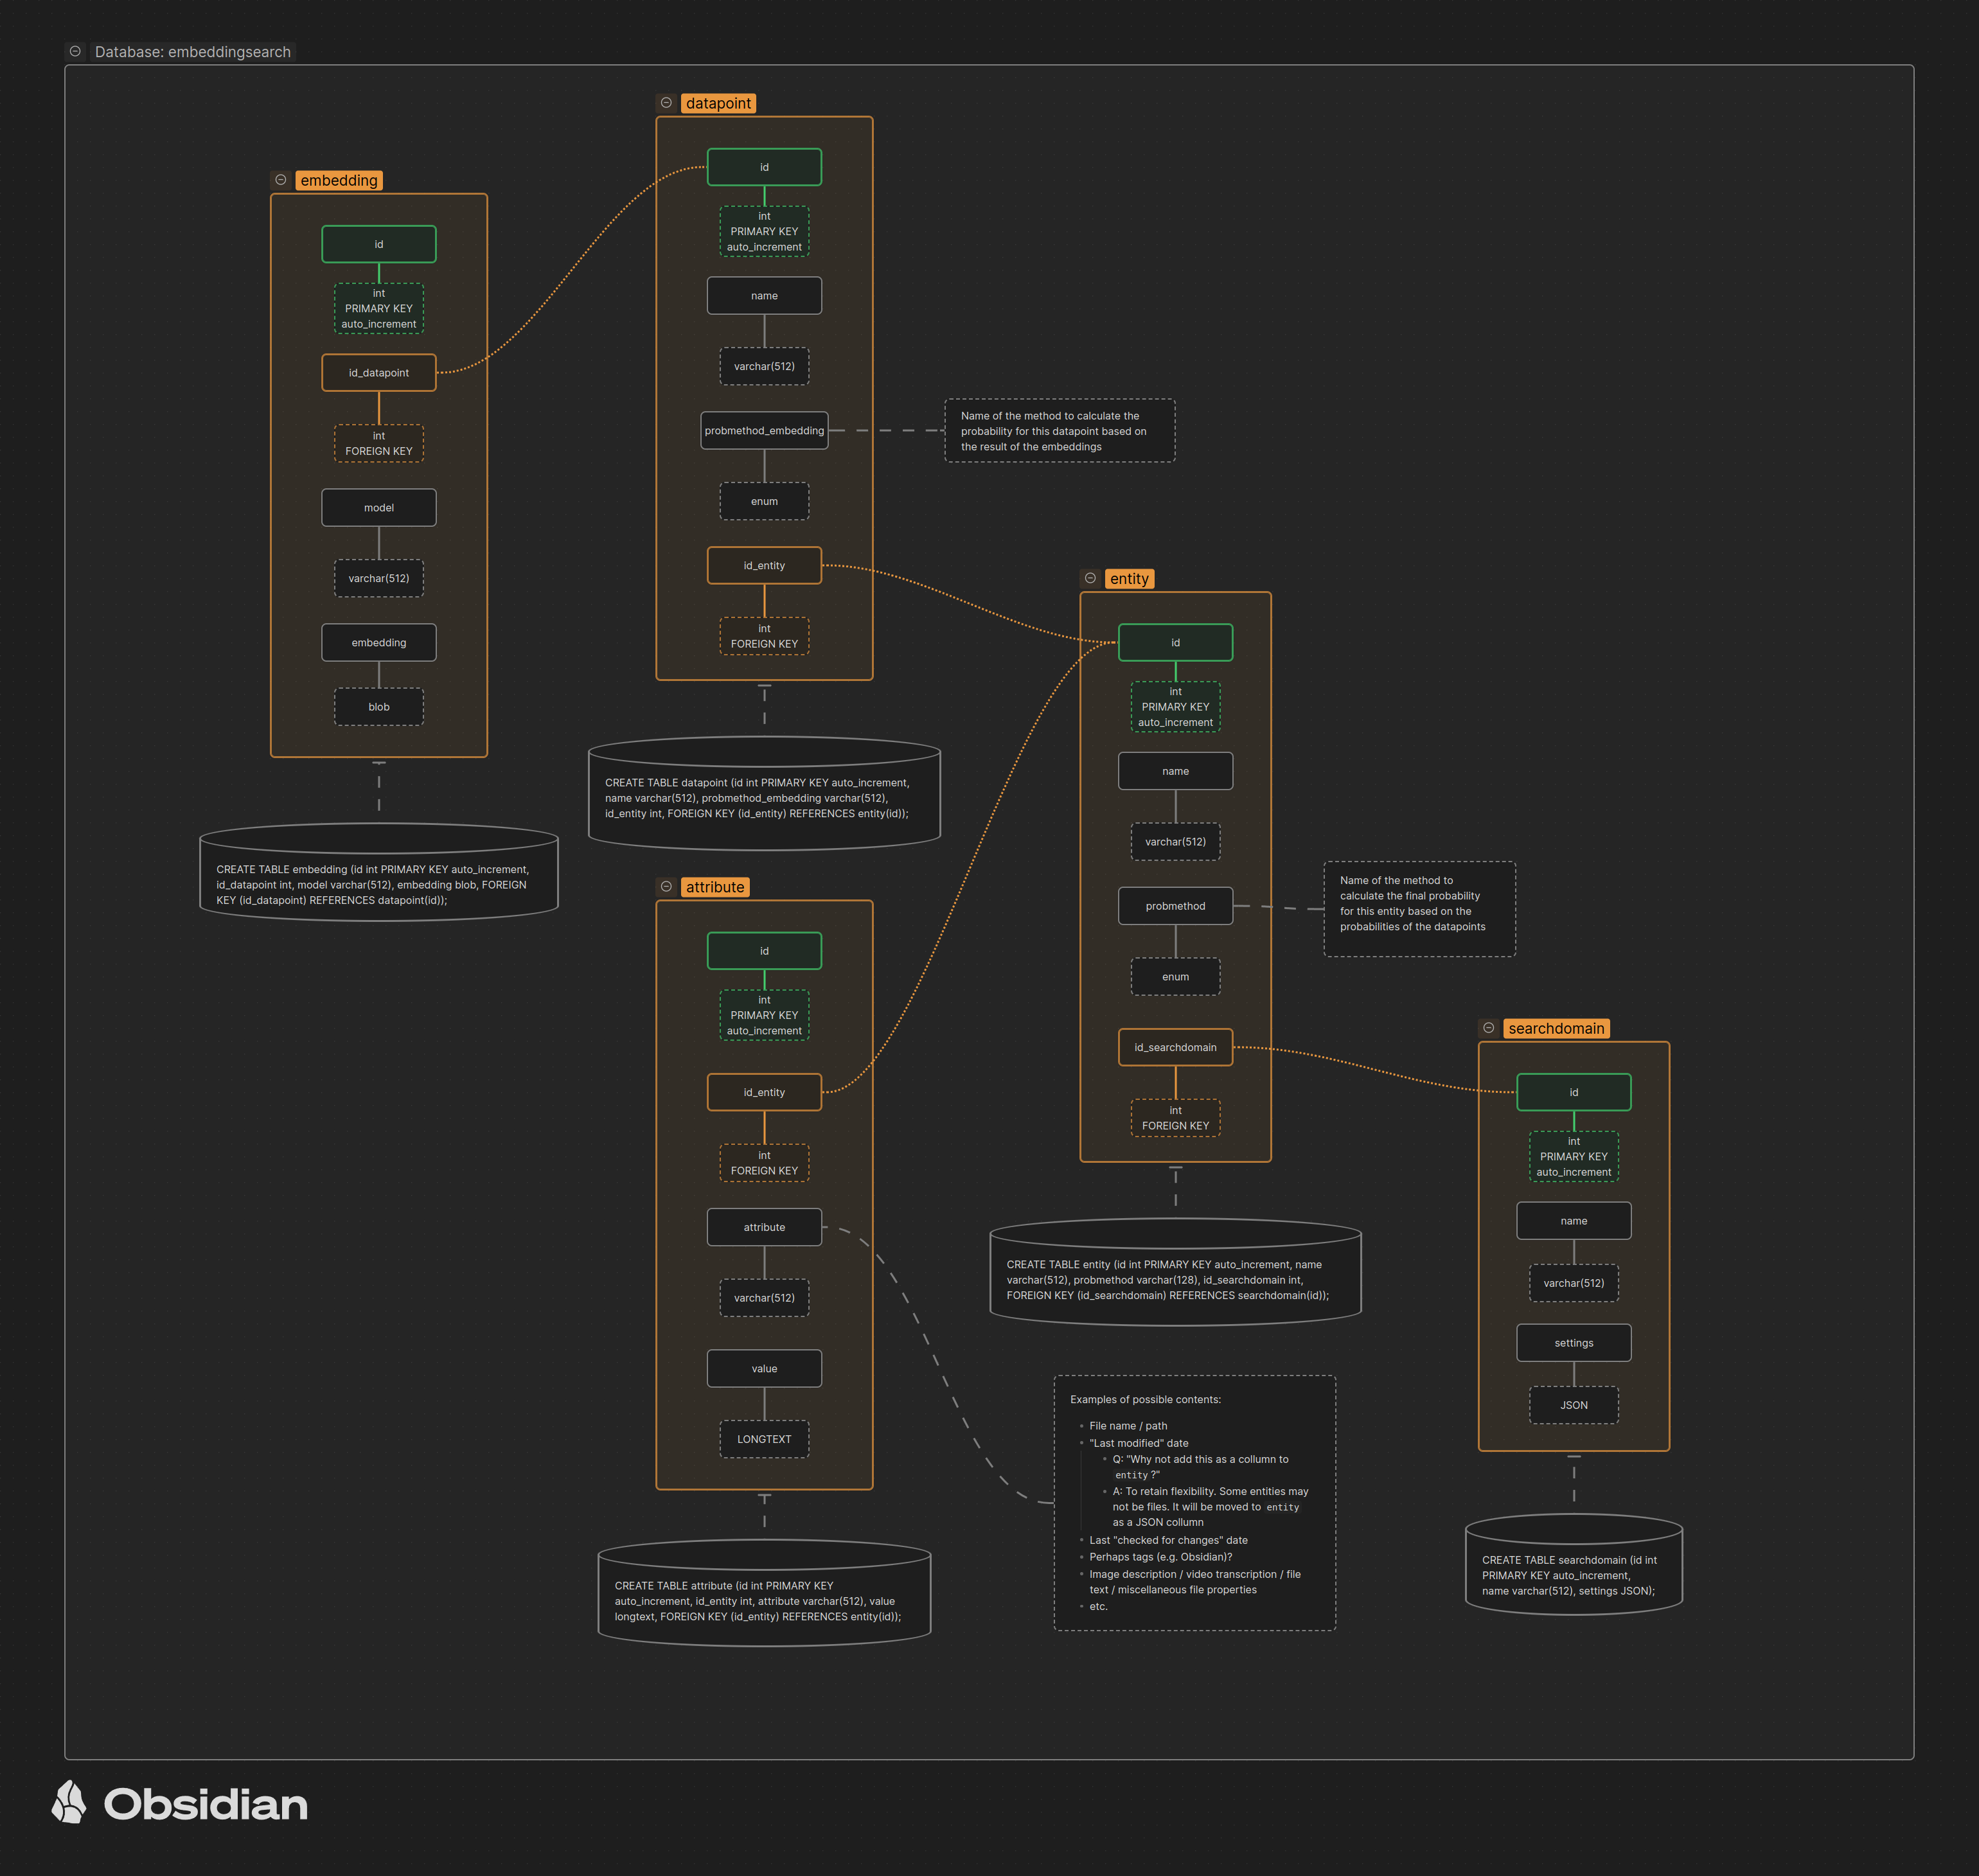Select the probmethod_embedding node
The height and width of the screenshot is (1876, 1979).
764,431
